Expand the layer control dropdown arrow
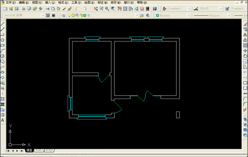The width and height of the screenshot is (248, 157). 137,15
